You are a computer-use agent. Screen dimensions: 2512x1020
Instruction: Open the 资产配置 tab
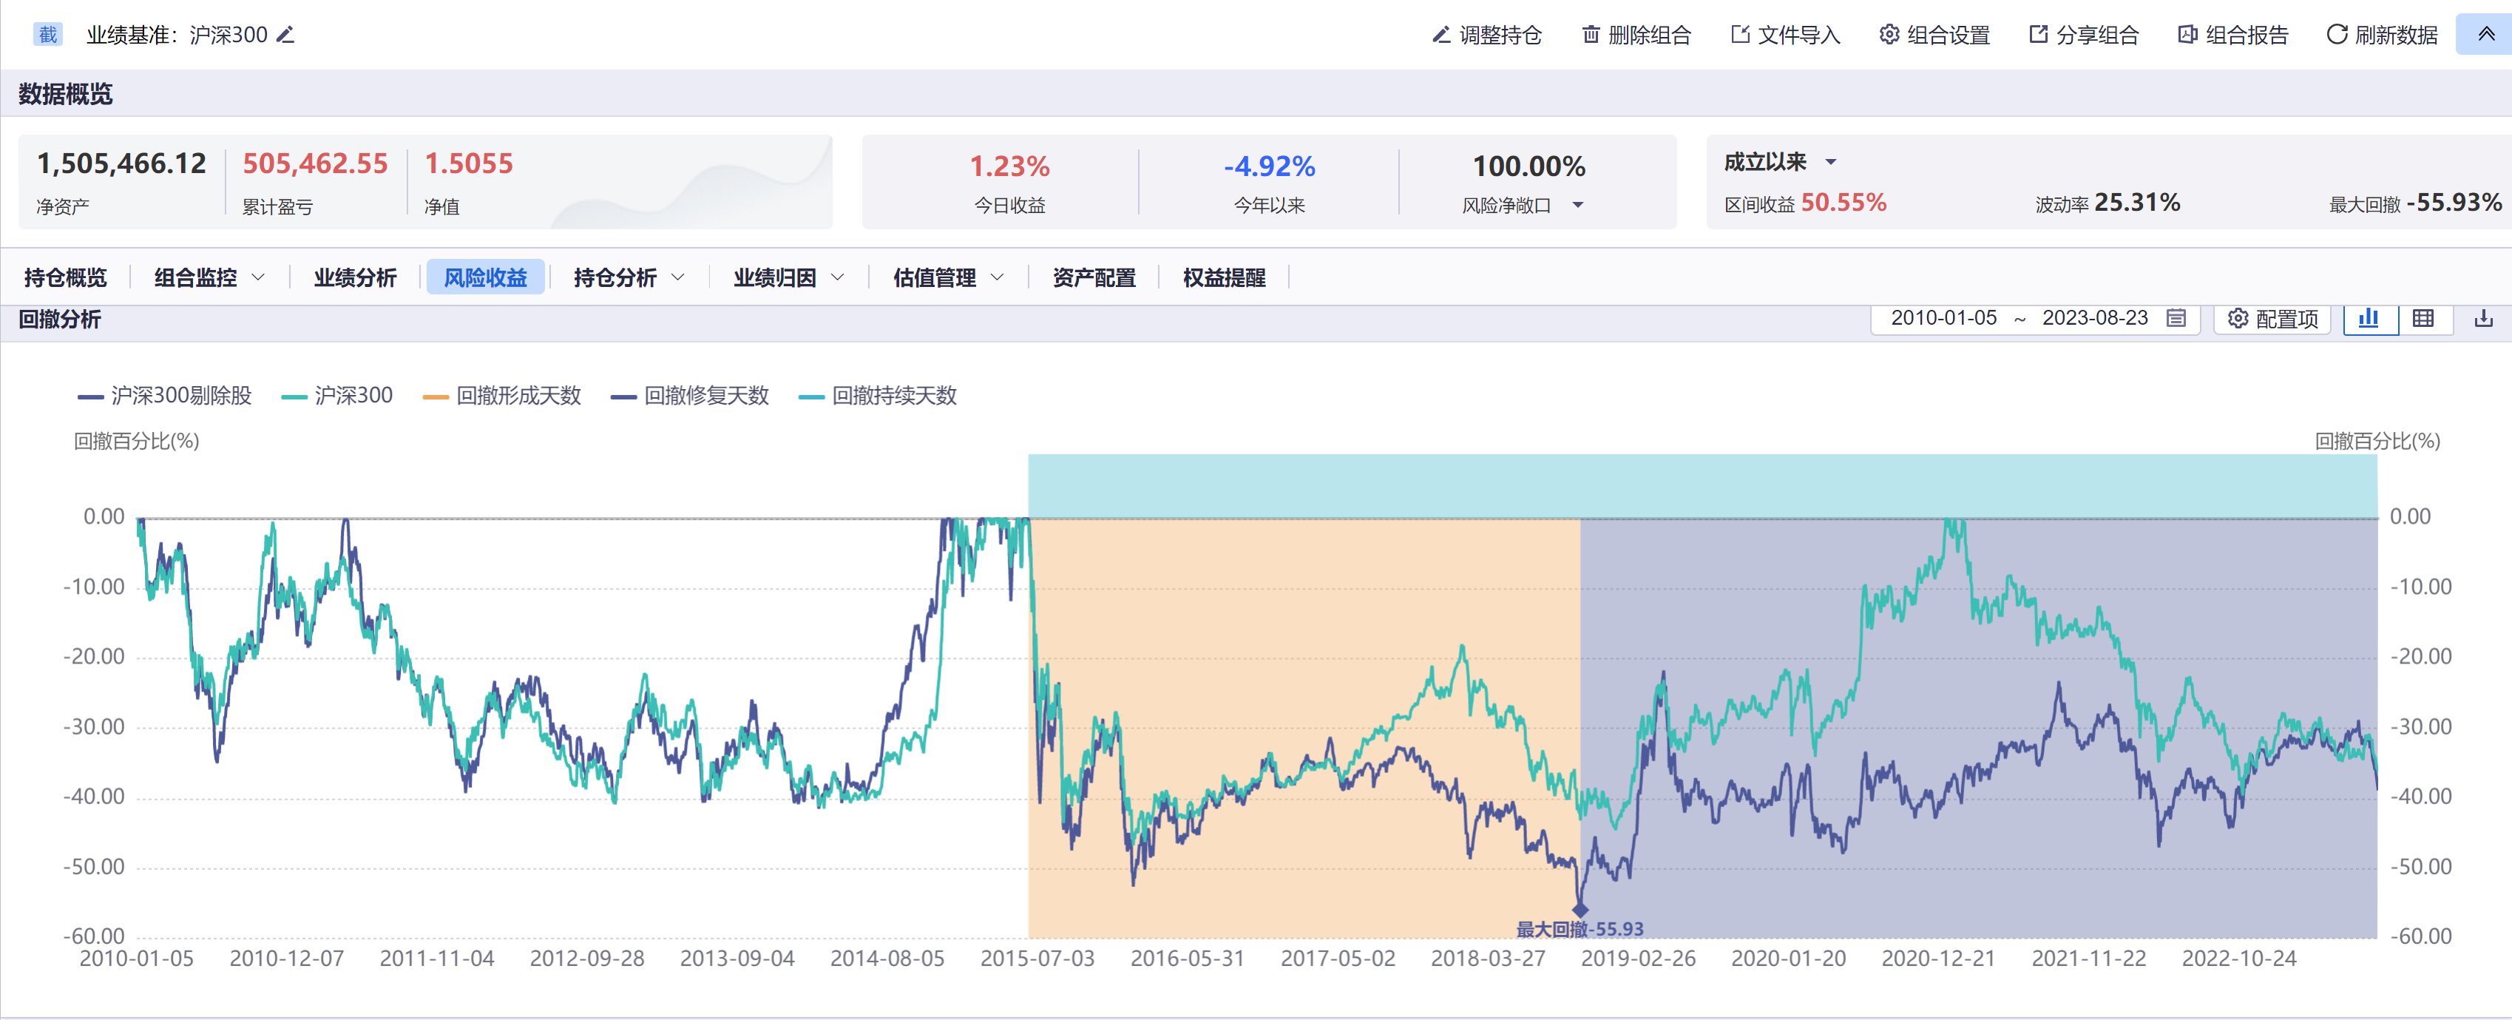coord(1093,278)
